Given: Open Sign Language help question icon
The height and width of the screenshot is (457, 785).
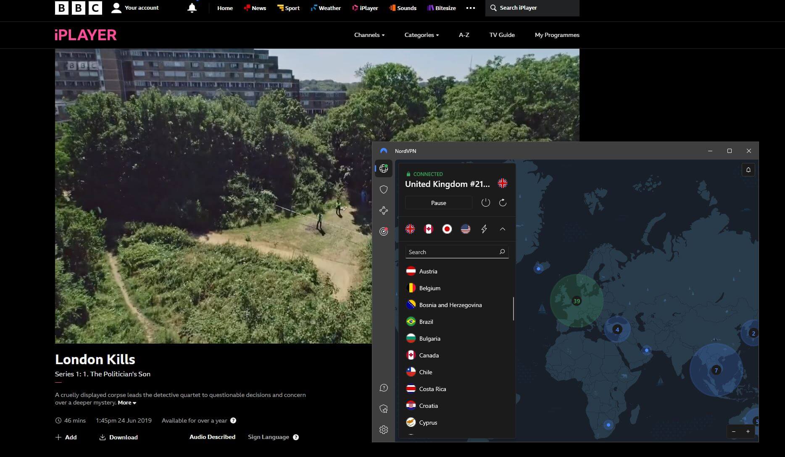Looking at the screenshot, I should click(x=296, y=437).
